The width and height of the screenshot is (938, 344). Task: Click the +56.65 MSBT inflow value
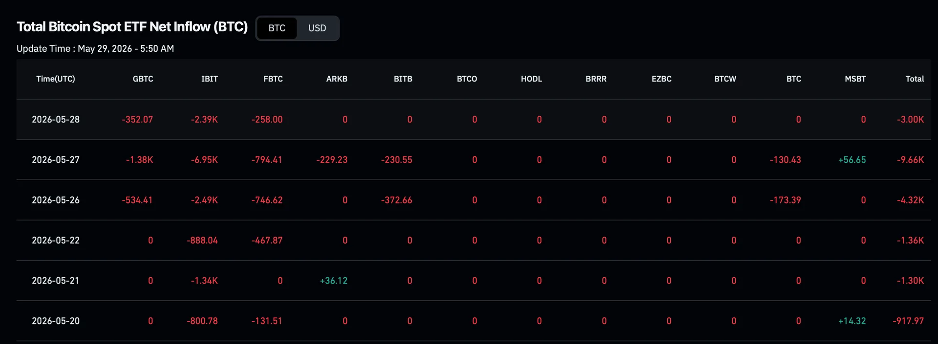coord(852,160)
